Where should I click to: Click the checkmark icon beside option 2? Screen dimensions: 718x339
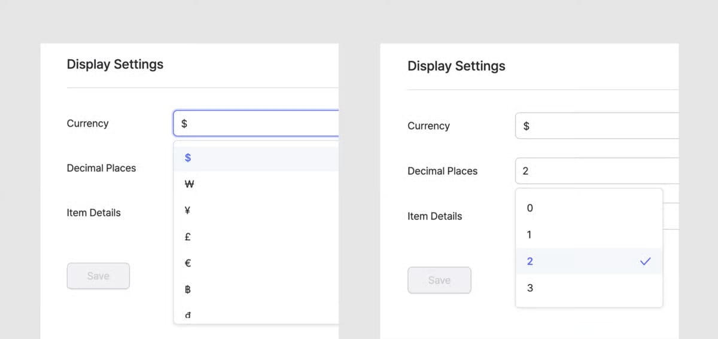click(645, 261)
